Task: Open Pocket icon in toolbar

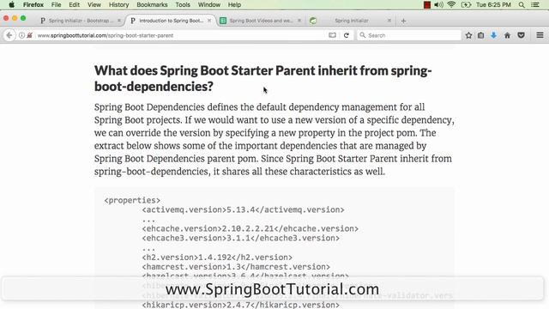Action: coord(521,35)
